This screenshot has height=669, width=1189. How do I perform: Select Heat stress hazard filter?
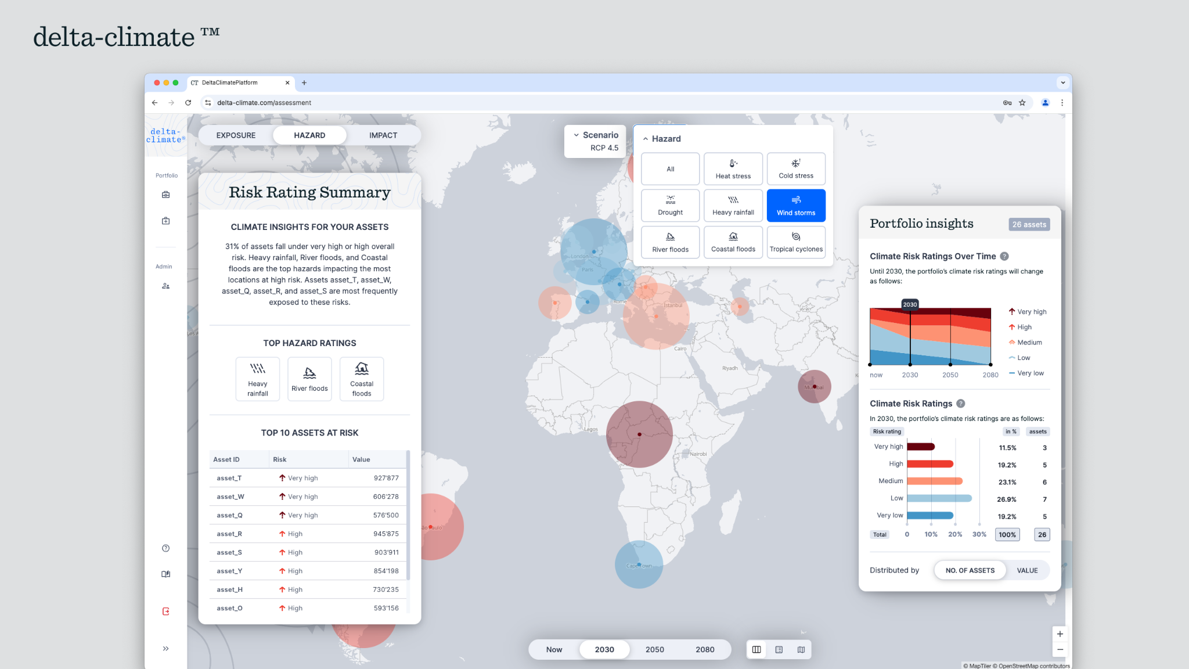733,169
